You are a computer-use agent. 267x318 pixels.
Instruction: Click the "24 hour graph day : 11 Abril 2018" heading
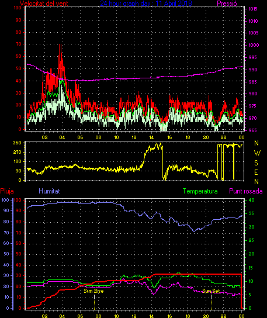pyautogui.click(x=146, y=3)
